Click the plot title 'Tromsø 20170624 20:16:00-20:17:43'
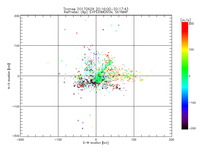202x152 pixels. [96, 9]
